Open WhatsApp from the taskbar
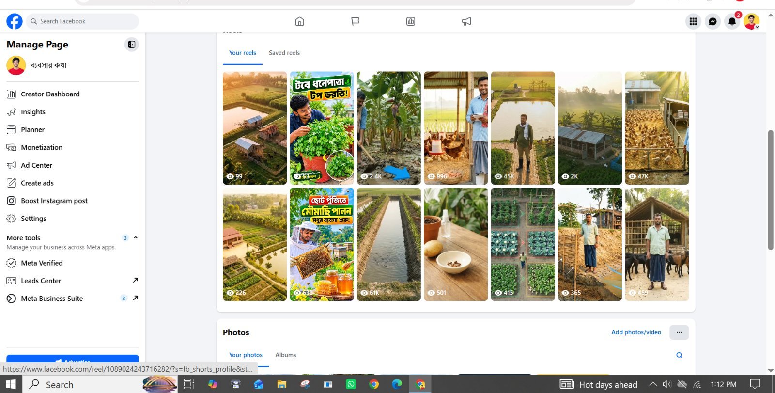Viewport: 775px width, 393px height. 351,384
